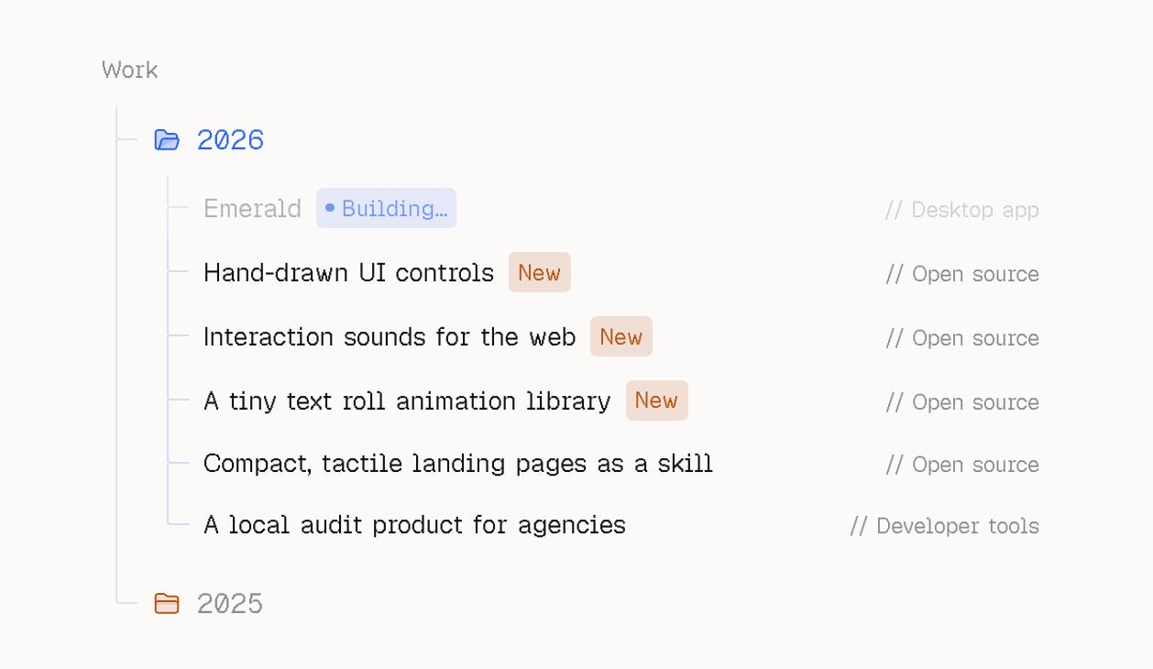Click New badge beside Interaction sounds

[621, 337]
